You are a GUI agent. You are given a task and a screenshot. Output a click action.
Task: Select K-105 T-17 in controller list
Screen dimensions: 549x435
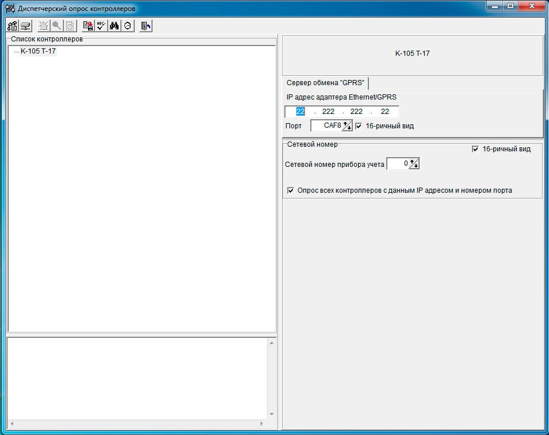(38, 51)
